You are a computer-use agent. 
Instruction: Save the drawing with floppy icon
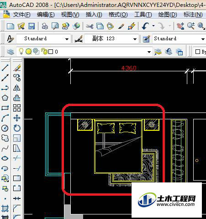pyautogui.click(x=32, y=26)
